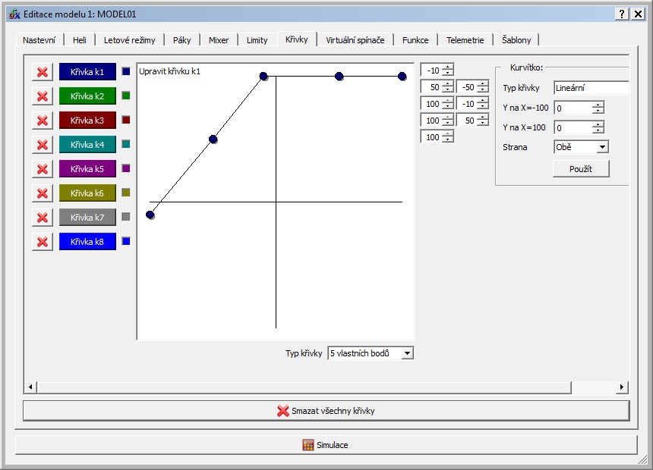Screen dimensions: 653x470
Task: Click the red X delete icon beside Křivka k8
Action: [43, 242]
